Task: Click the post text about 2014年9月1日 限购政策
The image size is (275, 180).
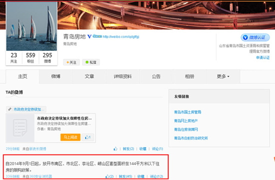Action: 82,166
